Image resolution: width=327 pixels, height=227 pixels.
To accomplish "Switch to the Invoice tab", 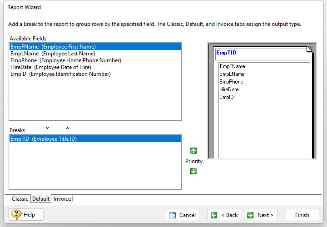I will pos(62,199).
